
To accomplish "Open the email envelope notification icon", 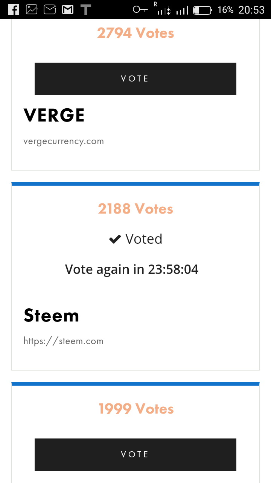I will [x=50, y=9].
